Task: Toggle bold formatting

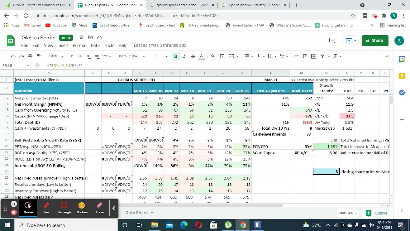Action: coord(176,56)
